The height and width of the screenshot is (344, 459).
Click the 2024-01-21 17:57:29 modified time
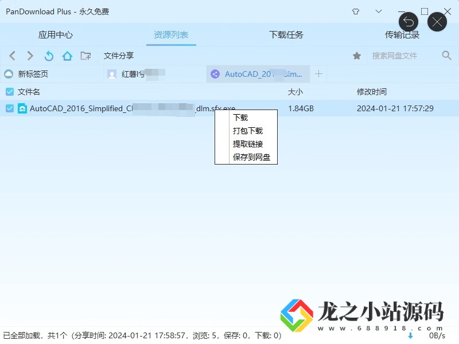pyautogui.click(x=395, y=108)
